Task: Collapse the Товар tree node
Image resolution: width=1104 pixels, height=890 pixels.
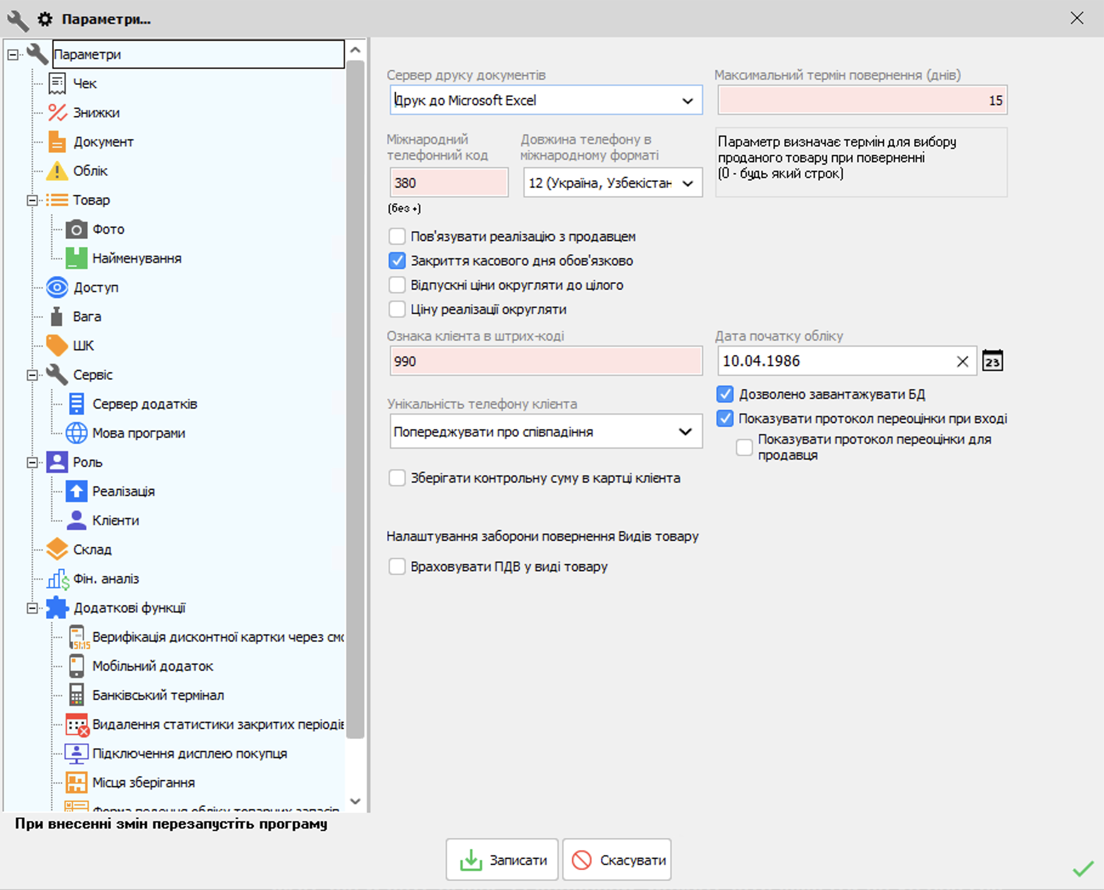Action: (32, 200)
